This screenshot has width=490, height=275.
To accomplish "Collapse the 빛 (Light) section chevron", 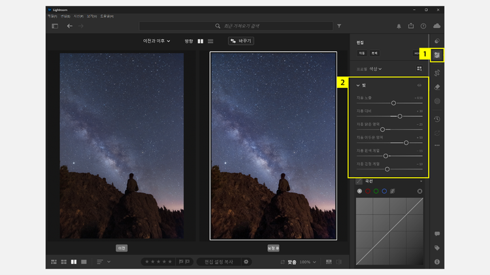I will (357, 85).
